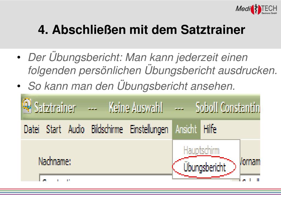
Task: Select the greyed Hauptschirm menu entry
Action: (201, 150)
